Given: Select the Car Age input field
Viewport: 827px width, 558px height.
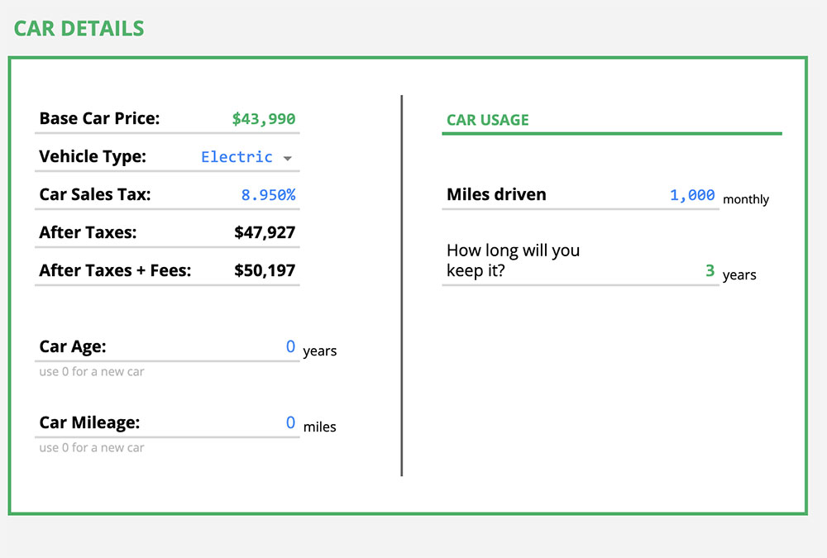Looking at the screenshot, I should point(289,346).
